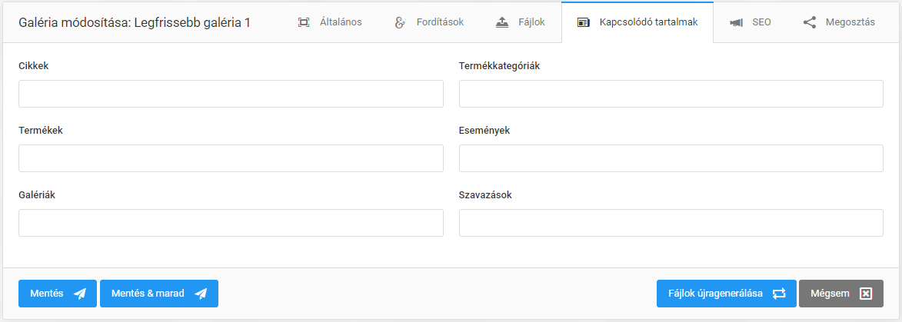
Task: Click the Termékkategóriák label
Action: [x=499, y=66]
